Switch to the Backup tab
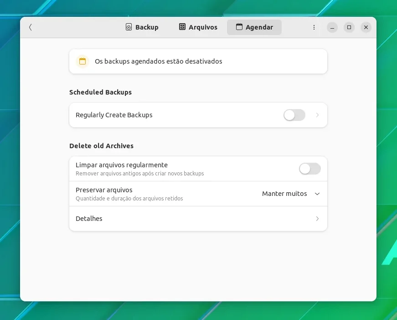397x320 pixels. 142,27
